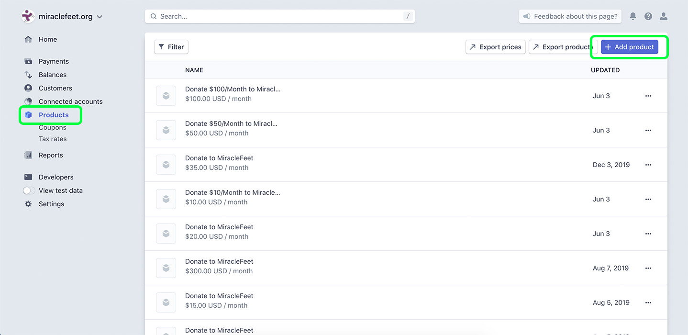Click Jun 3 date in the $50.00 row
The height and width of the screenshot is (335, 688).
tap(601, 130)
